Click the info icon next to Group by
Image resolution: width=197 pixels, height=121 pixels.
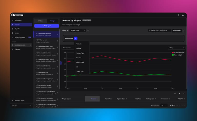[88, 30]
